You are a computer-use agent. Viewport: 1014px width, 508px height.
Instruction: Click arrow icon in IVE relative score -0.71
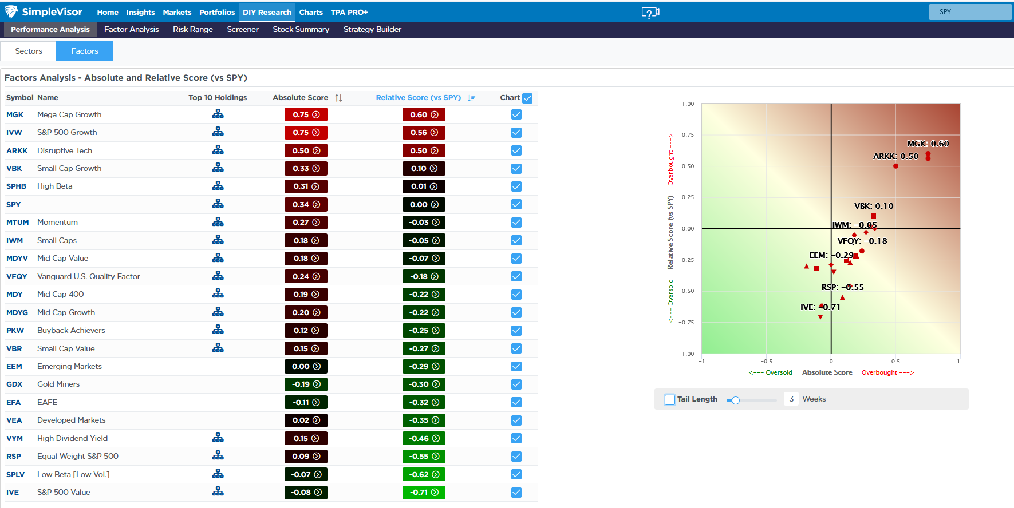tap(435, 492)
